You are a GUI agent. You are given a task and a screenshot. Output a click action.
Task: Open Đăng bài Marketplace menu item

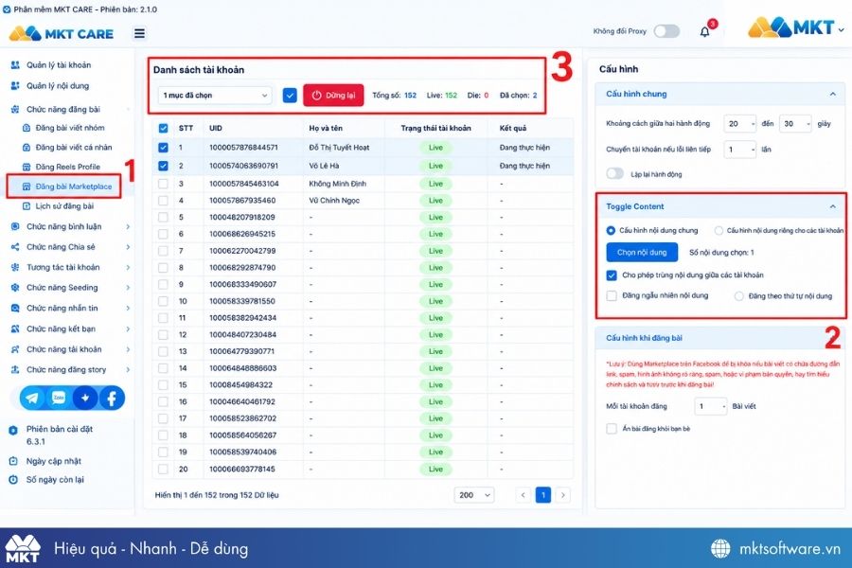pyautogui.click(x=68, y=186)
